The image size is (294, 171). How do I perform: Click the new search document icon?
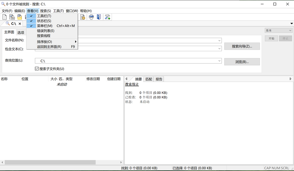click(x=4, y=17)
